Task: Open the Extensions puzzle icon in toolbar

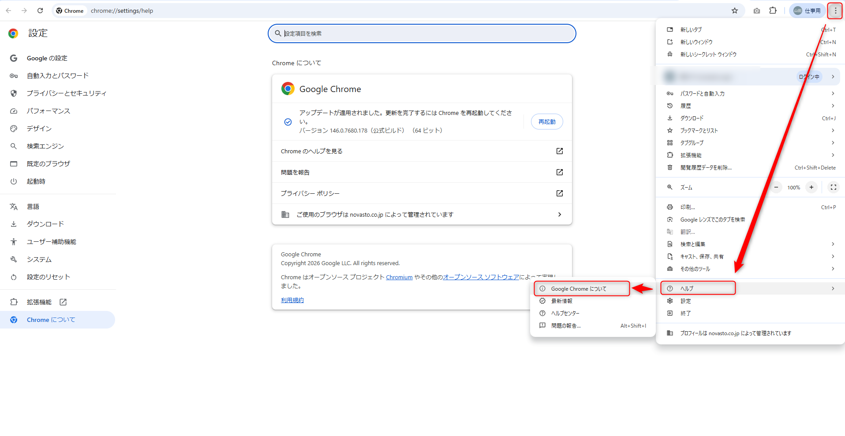Action: [773, 11]
